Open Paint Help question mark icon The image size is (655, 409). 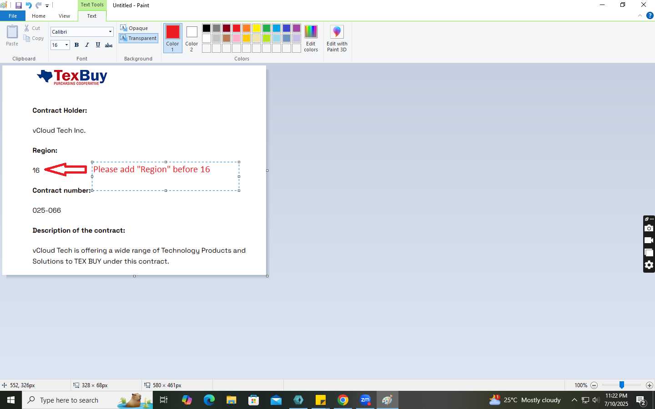click(650, 15)
